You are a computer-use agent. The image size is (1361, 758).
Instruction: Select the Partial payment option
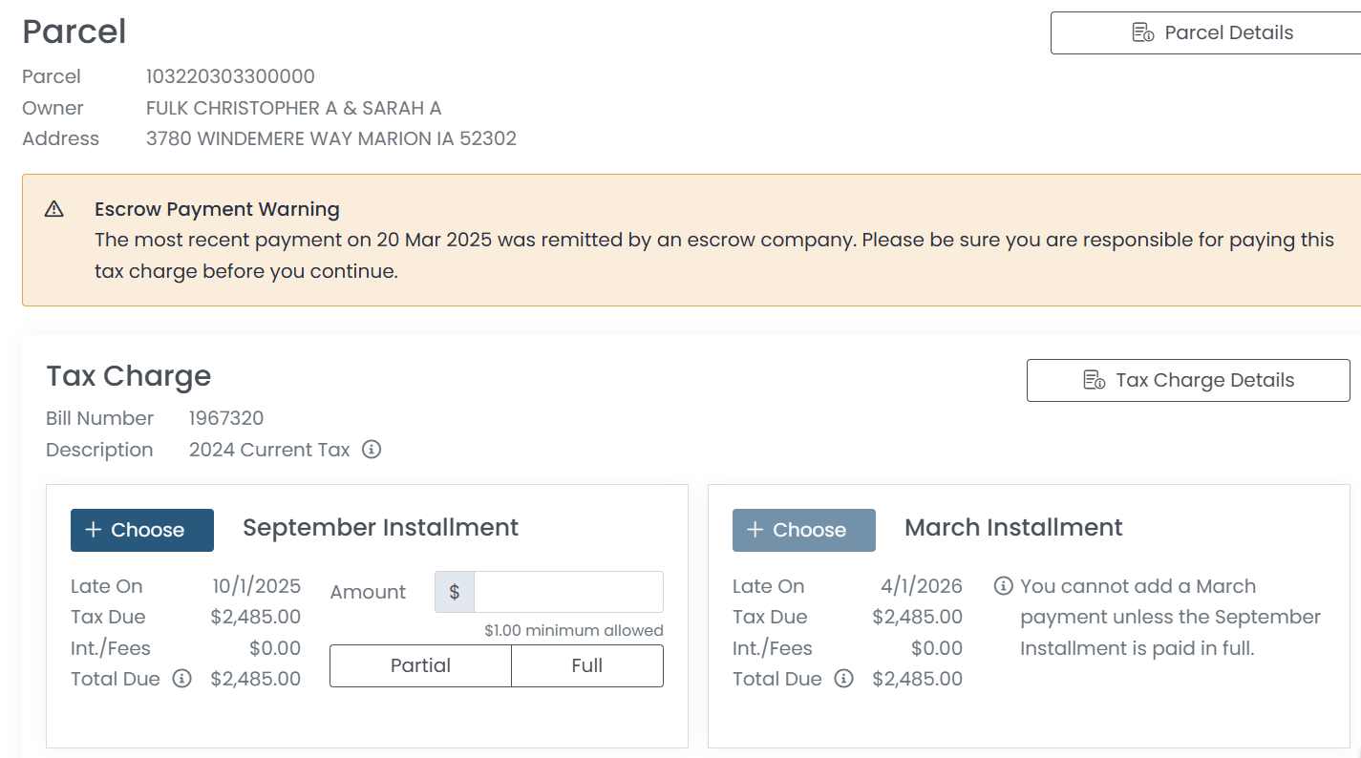420,665
